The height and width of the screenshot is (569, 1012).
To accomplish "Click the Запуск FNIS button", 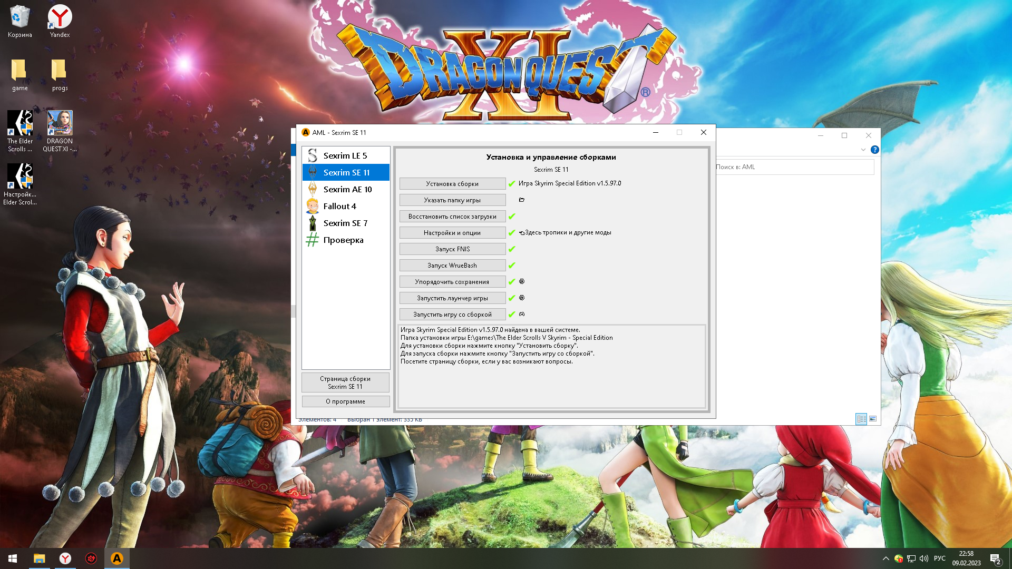I will [x=452, y=249].
